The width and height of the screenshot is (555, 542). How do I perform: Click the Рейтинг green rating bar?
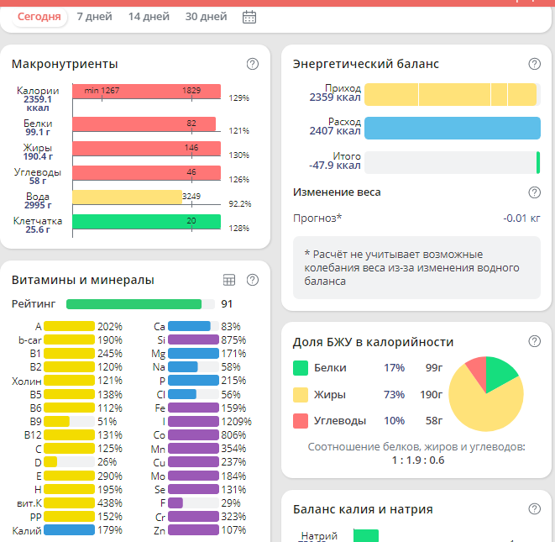pyautogui.click(x=134, y=304)
